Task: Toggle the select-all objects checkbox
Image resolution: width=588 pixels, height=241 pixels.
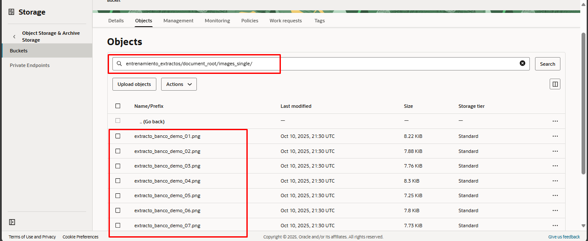Action: coord(118,106)
